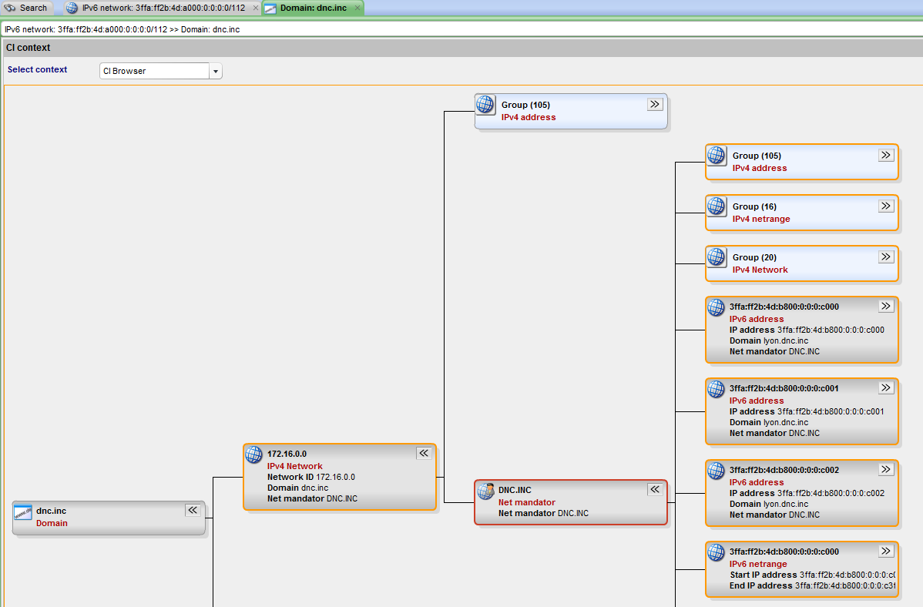Close the IPv6 network tab

[256, 8]
